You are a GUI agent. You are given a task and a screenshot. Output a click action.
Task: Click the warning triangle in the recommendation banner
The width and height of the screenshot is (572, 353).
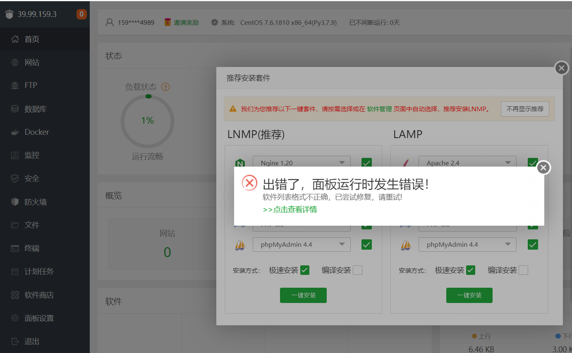coord(233,109)
